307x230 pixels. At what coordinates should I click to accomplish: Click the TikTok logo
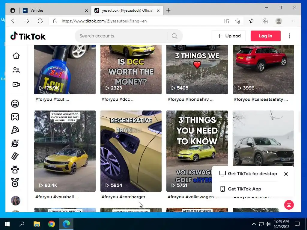(28, 36)
